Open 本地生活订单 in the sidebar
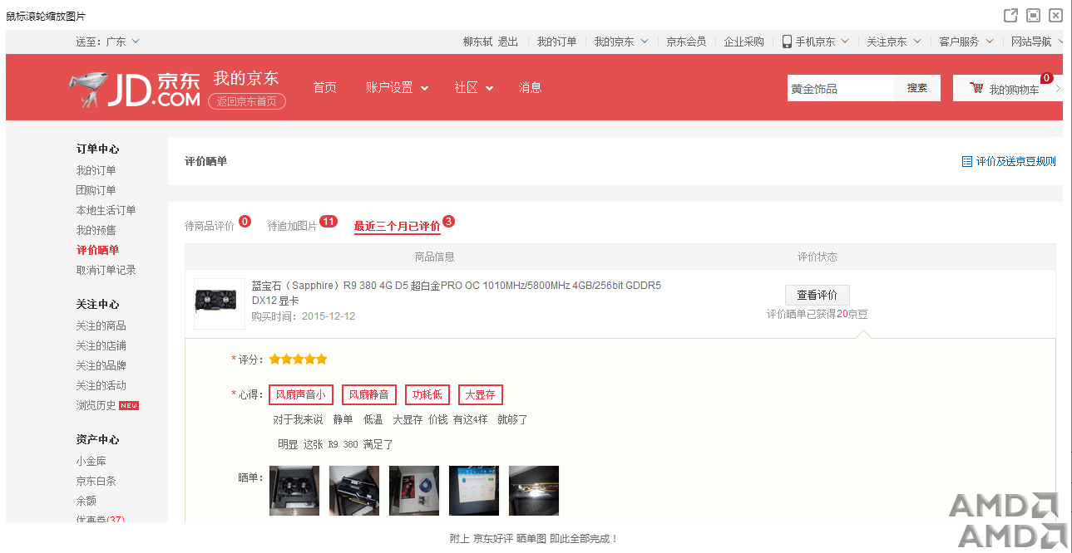Viewport: 1072px width, 553px height. [106, 210]
